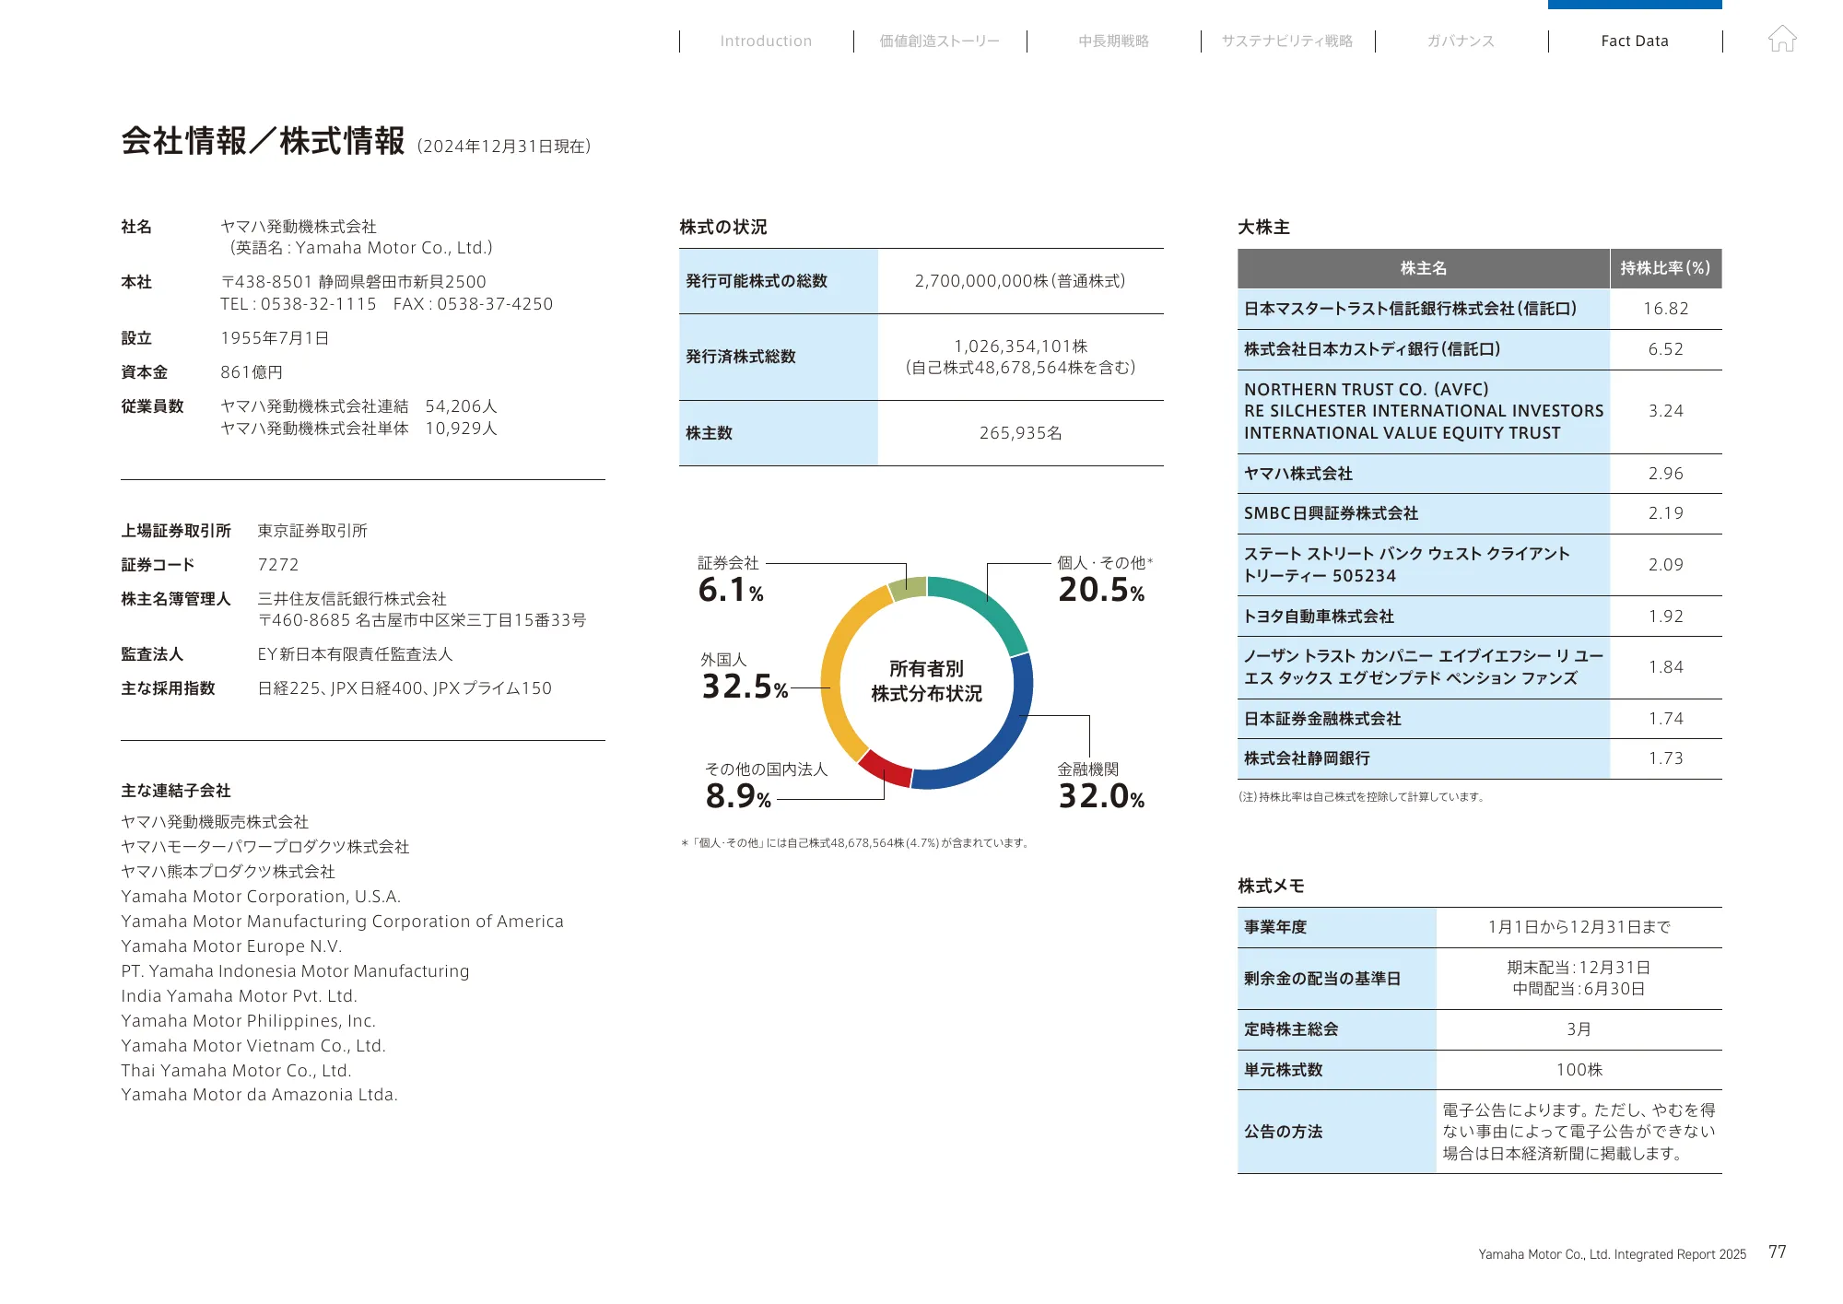Click the page title 会社情報／株式情報
This screenshot has width=1843, height=1304.
(263, 140)
